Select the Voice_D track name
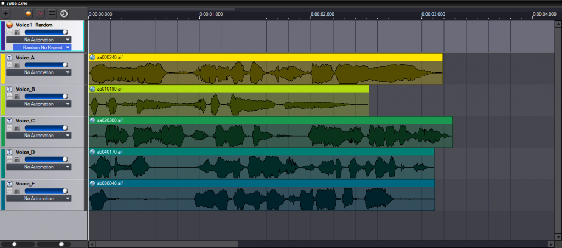The image size is (562, 248). point(25,152)
